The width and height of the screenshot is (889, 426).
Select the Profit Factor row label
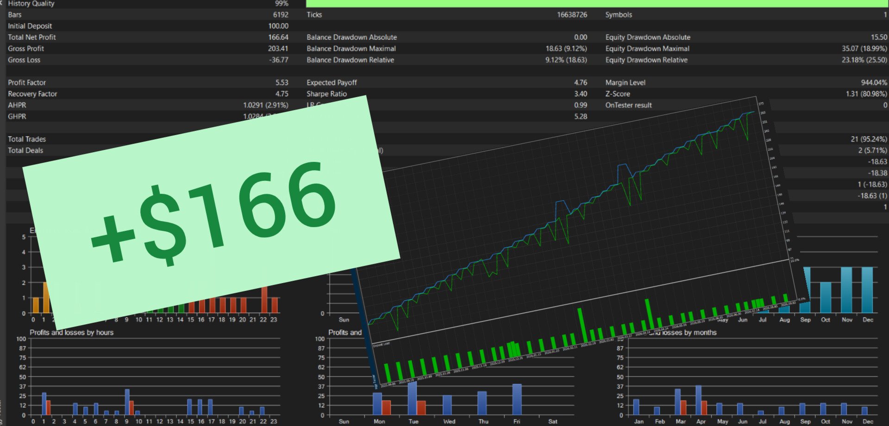pos(27,82)
